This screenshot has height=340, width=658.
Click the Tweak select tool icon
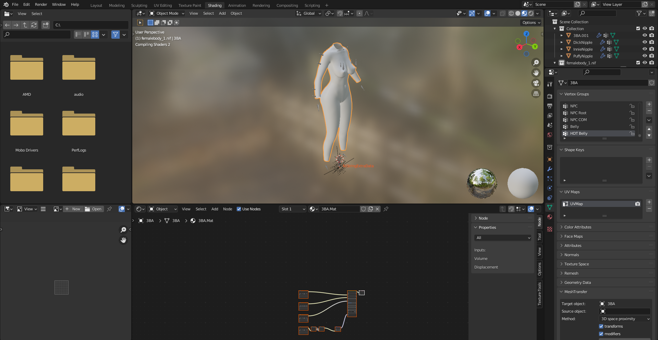pyautogui.click(x=140, y=23)
